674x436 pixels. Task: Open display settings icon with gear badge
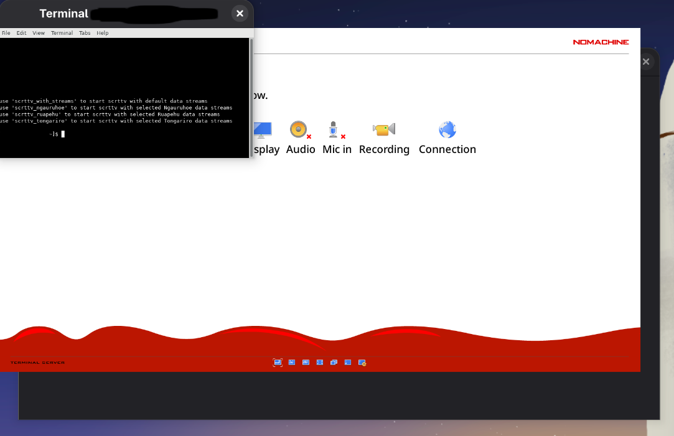point(362,363)
